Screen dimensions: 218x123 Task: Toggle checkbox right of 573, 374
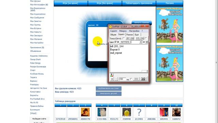pos(146,38)
